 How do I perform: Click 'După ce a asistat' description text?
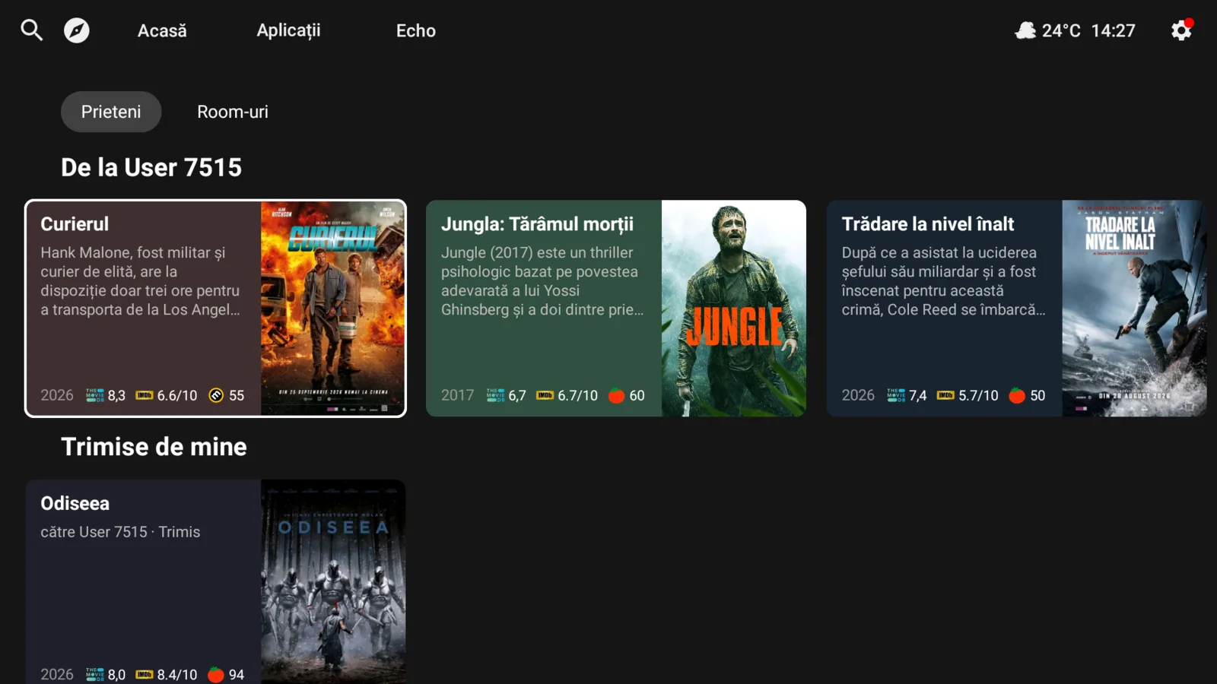[943, 281]
